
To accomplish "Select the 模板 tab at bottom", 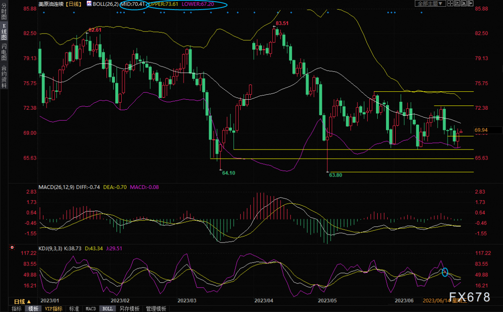I will [x=32, y=309].
